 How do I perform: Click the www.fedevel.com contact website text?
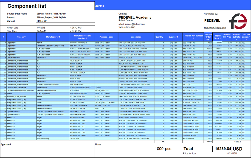tap(127, 27)
